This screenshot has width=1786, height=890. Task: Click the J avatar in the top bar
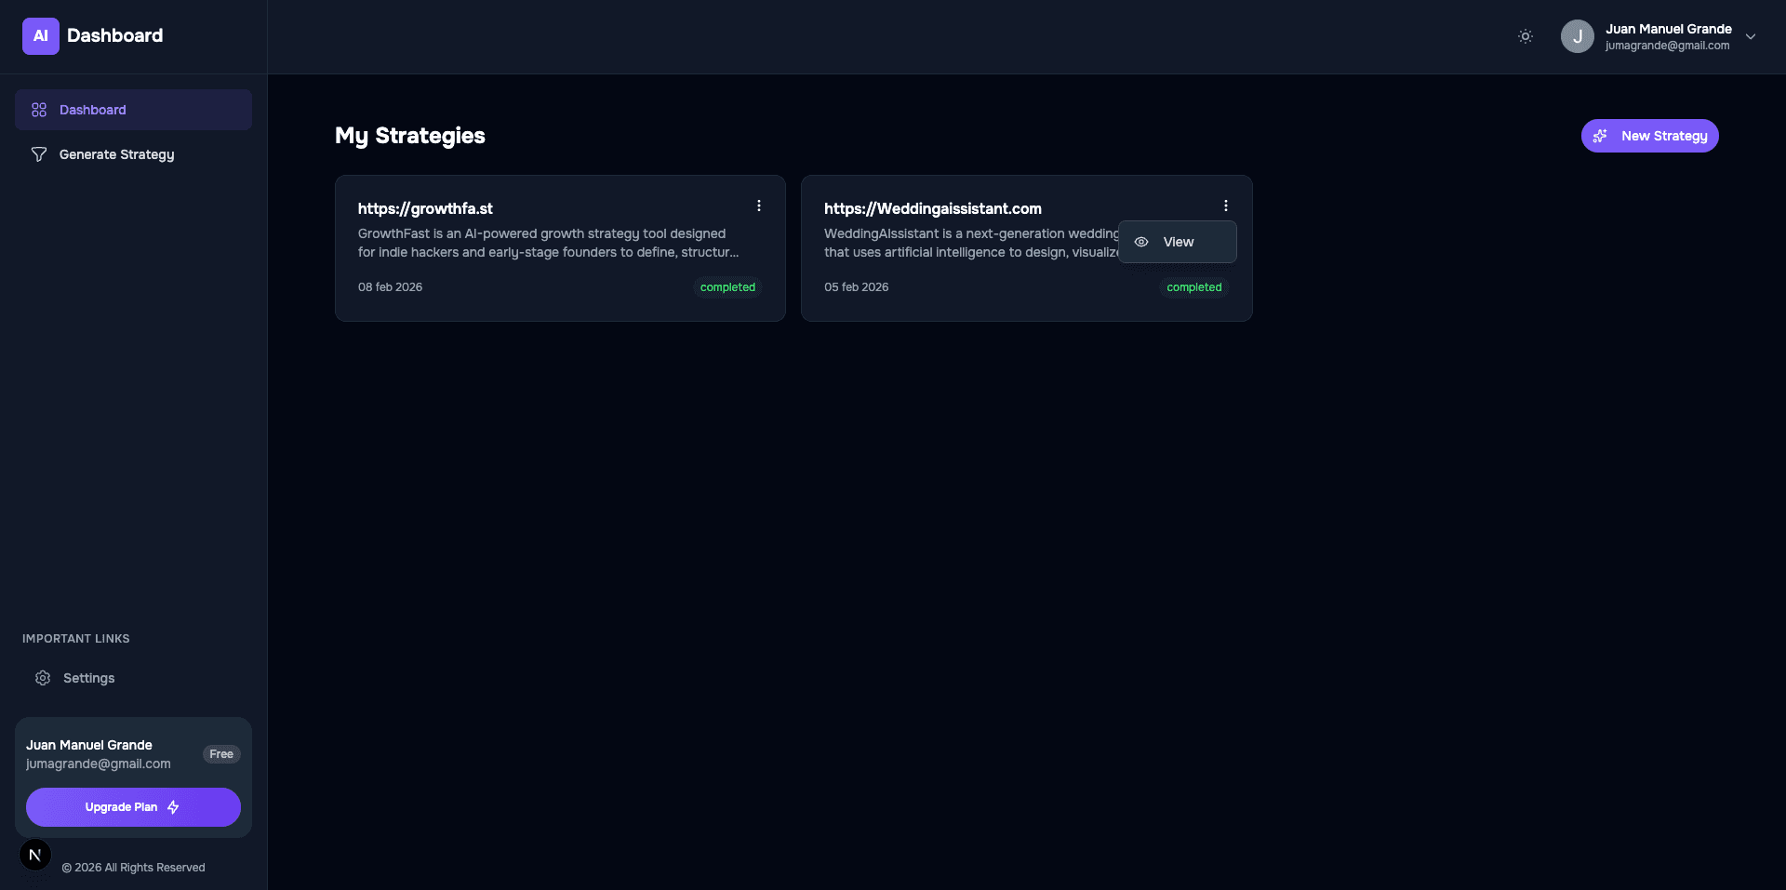pyautogui.click(x=1577, y=35)
